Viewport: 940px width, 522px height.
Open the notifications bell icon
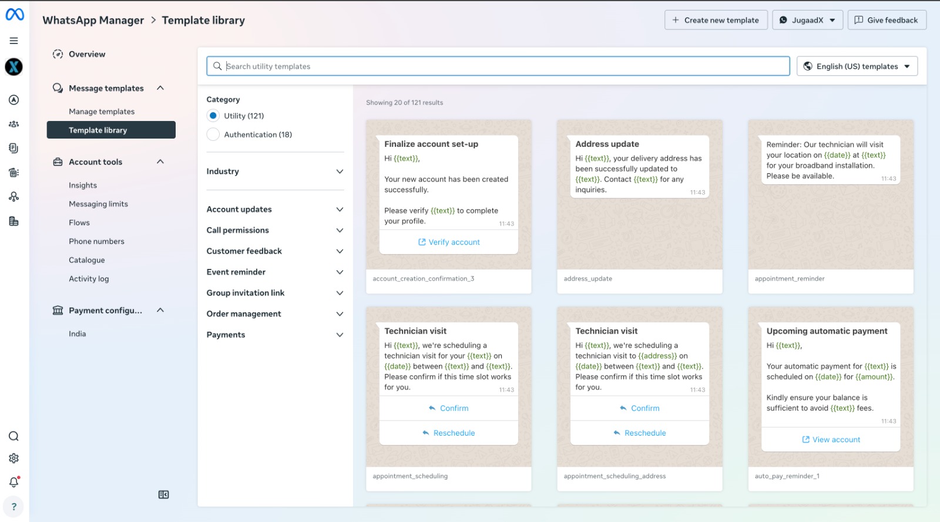[x=14, y=482]
